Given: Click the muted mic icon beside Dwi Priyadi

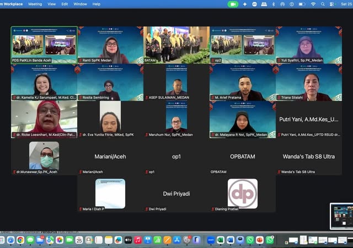Looking at the screenshot, I should pos(147,209).
